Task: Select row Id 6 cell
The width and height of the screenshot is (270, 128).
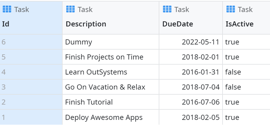Action: (x=4, y=42)
